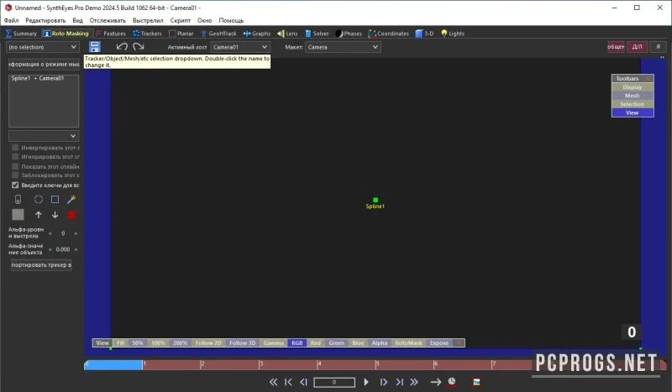Image resolution: width=672 pixels, height=392 pixels.
Task: Click the Follow 2D button
Action: 208,342
